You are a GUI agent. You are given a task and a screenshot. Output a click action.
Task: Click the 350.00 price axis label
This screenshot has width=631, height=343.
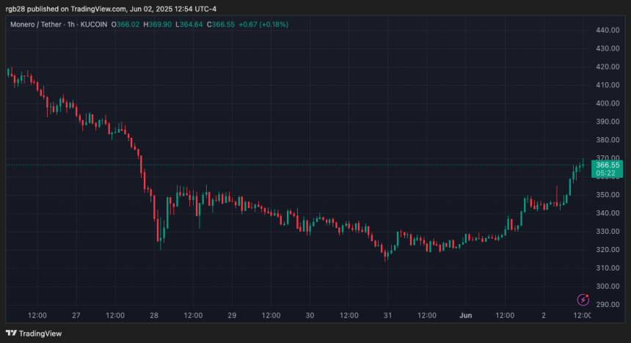point(608,195)
